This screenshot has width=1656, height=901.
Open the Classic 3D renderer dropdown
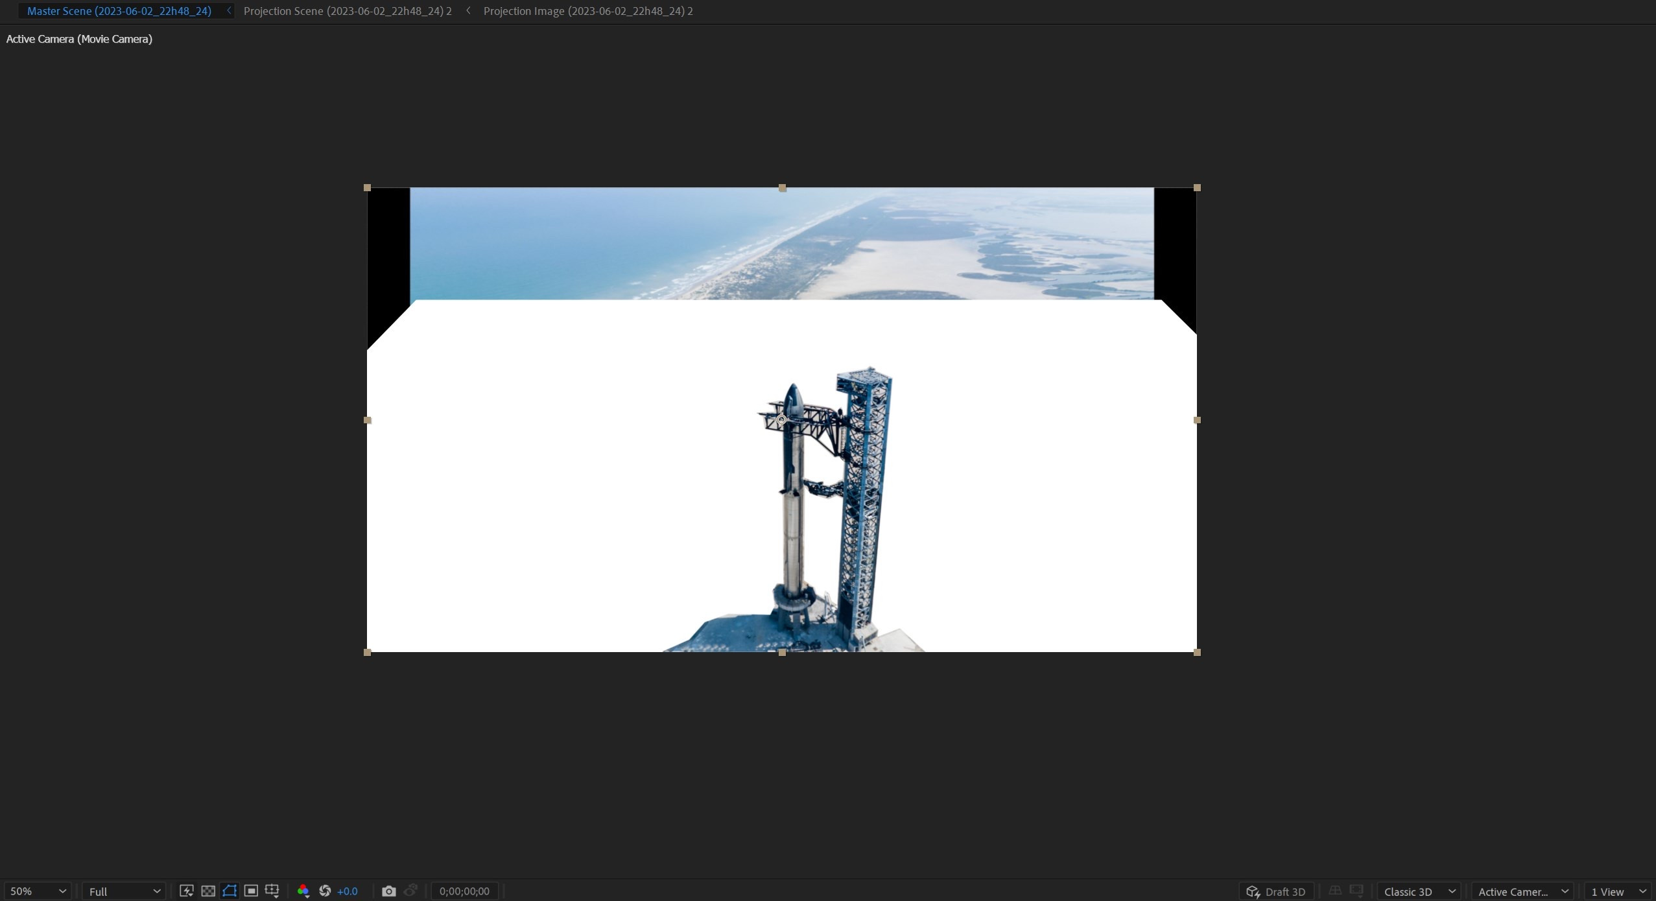1419,891
